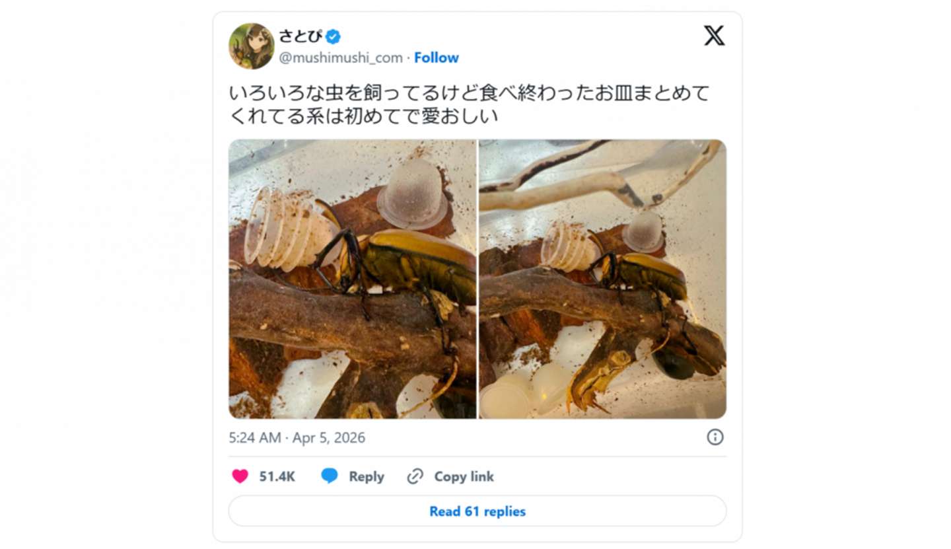Click the Japanese tweet text
This screenshot has height=549, width=951.
pyautogui.click(x=469, y=104)
